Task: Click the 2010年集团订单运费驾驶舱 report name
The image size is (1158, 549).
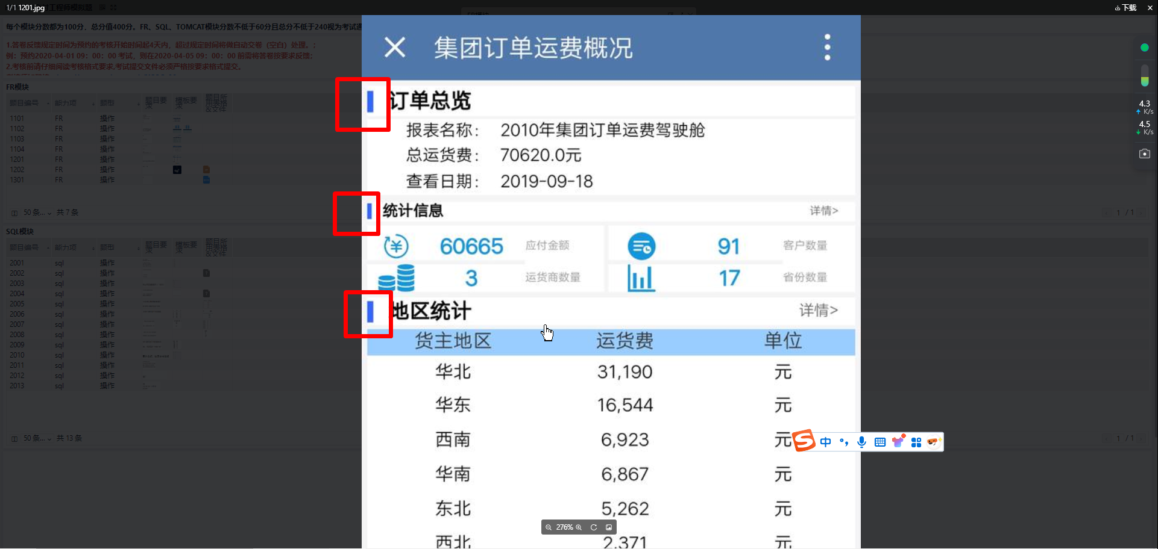Action: coord(602,130)
